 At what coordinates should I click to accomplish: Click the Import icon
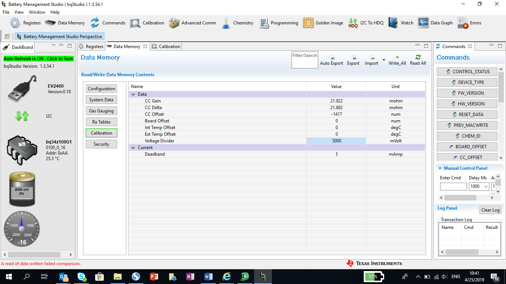[372, 58]
